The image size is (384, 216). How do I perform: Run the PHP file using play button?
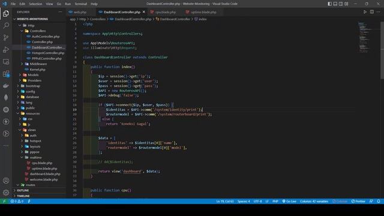[x=365, y=12]
